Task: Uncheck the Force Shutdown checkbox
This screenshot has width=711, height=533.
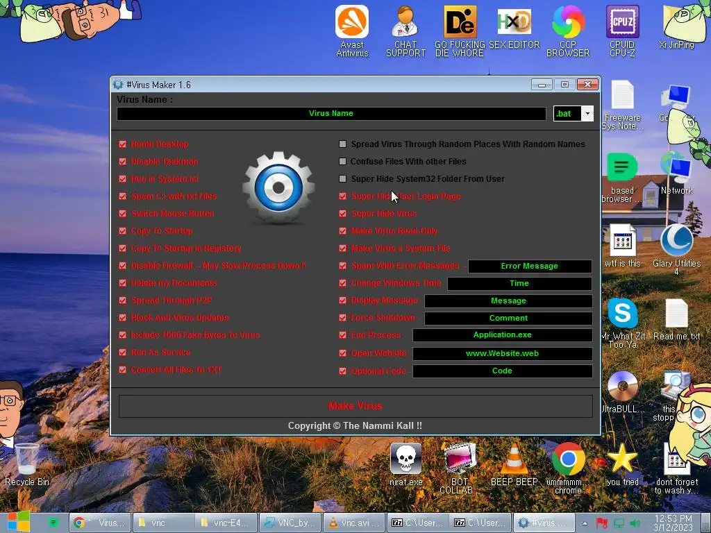Action: point(343,318)
